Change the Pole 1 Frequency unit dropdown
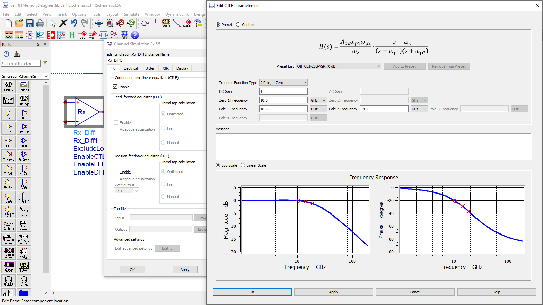This screenshot has width=543, height=305. click(318, 109)
